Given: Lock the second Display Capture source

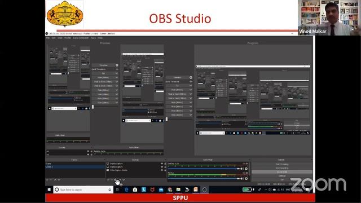Looking at the screenshot, I should pos(165,167).
